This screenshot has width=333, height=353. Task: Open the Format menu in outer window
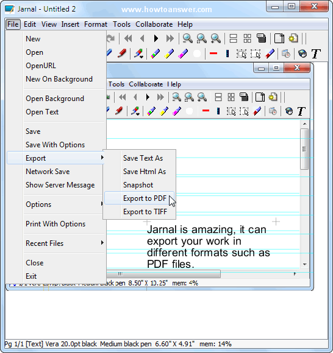click(96, 24)
